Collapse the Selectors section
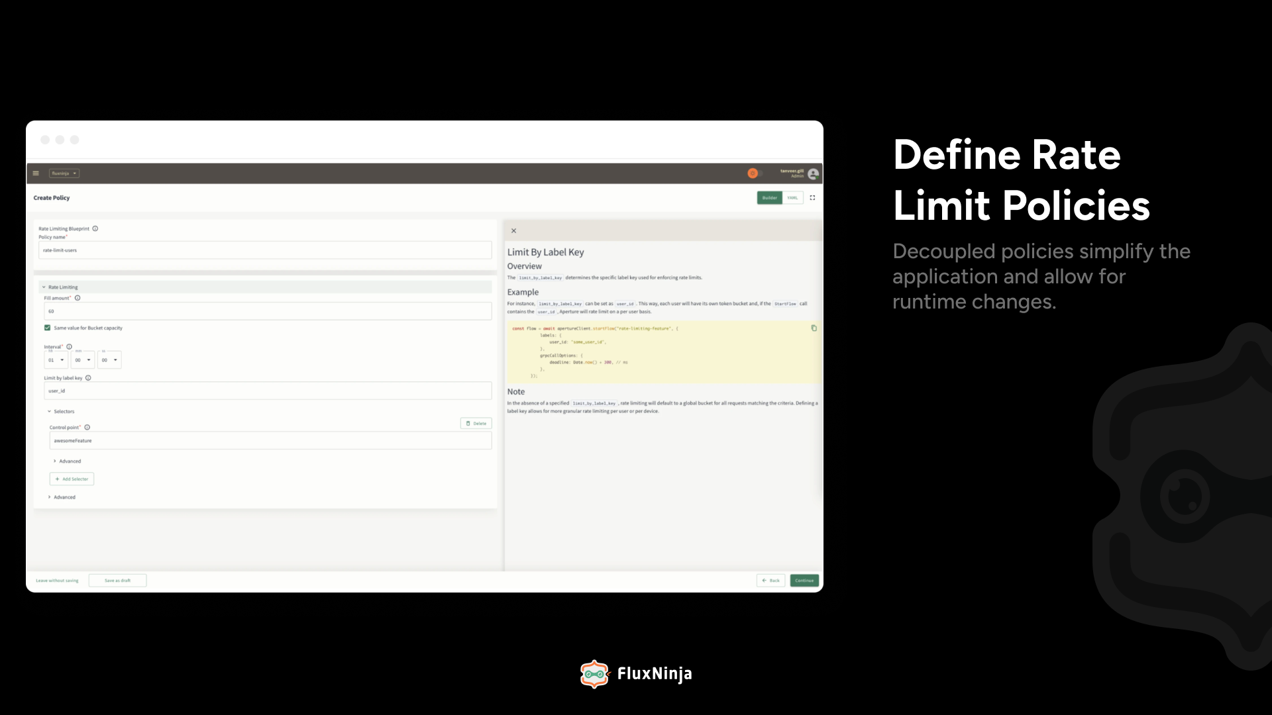Image resolution: width=1272 pixels, height=715 pixels. point(50,412)
